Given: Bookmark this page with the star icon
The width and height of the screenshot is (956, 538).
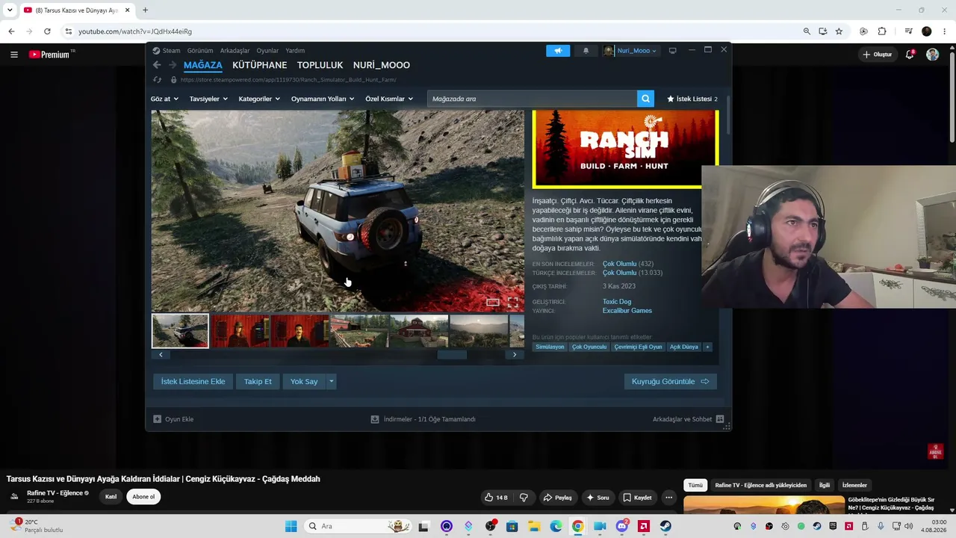Looking at the screenshot, I should coord(839,31).
